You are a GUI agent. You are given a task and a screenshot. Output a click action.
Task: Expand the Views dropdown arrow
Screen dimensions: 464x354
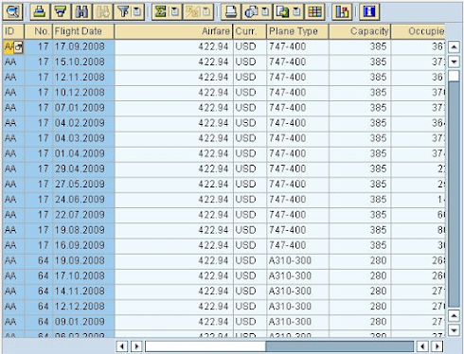266,12
